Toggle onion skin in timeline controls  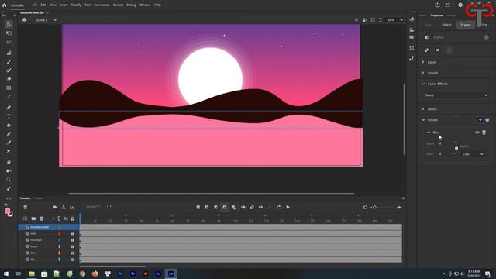coord(243,207)
